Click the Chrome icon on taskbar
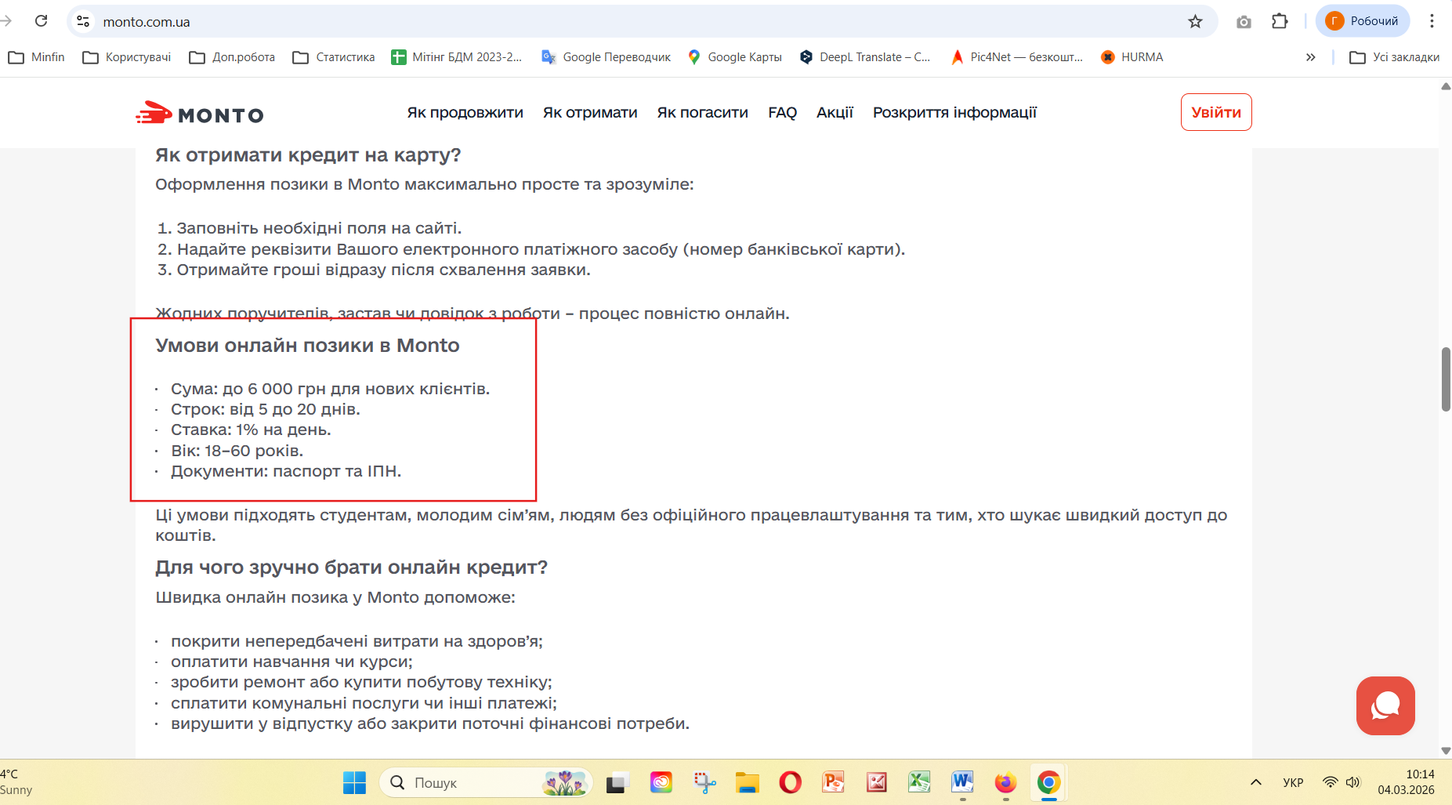 tap(1048, 782)
